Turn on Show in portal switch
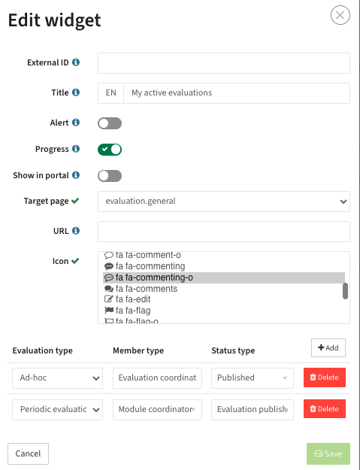 coord(110,176)
